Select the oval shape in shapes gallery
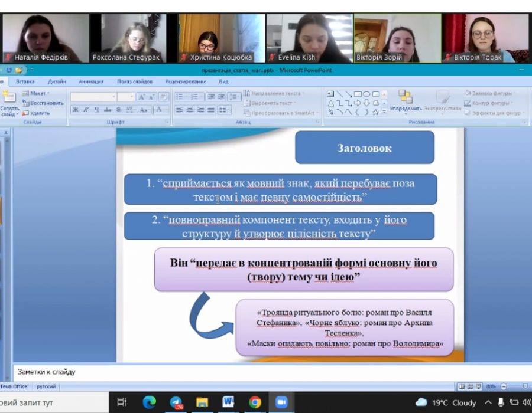This screenshot has height=413, width=532. (366, 94)
